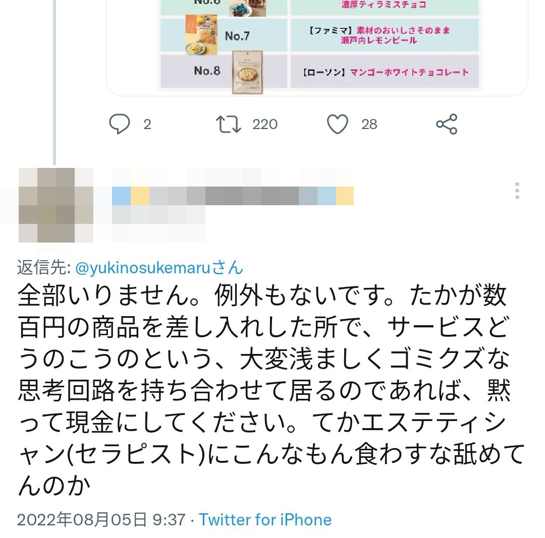545x538 pixels.
Task: View the 2 replies count
Action: click(x=147, y=125)
